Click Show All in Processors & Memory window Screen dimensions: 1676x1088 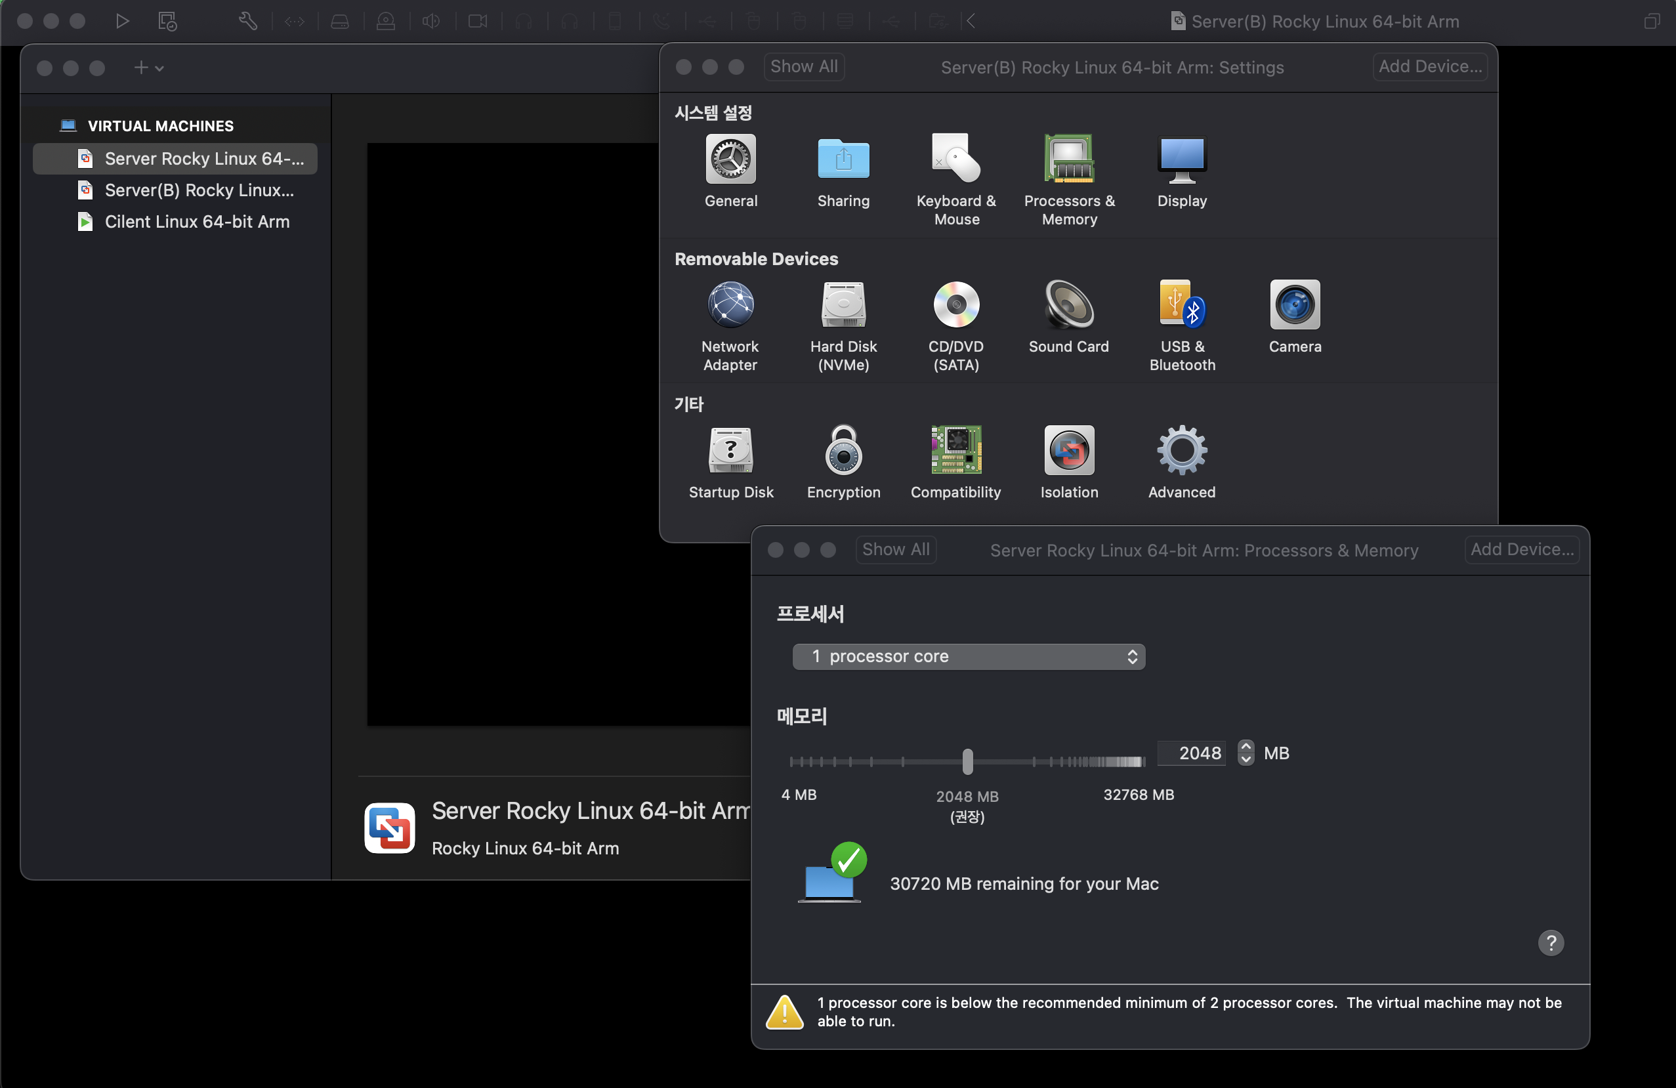click(895, 549)
